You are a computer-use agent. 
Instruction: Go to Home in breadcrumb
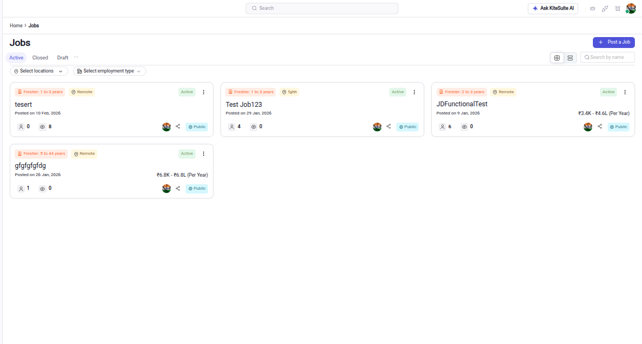pos(16,26)
